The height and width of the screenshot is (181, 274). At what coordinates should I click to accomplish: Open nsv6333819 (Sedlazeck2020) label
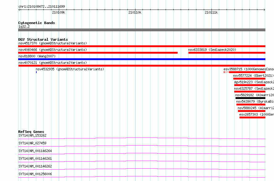[x=212, y=50]
